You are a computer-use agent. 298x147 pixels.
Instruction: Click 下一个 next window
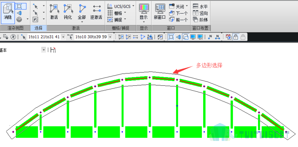[178, 13]
